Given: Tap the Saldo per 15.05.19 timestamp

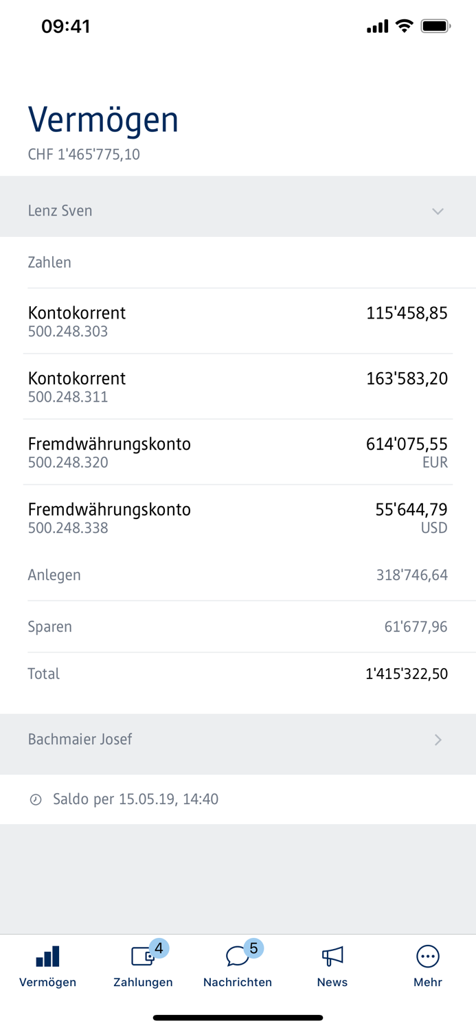Looking at the screenshot, I should click(135, 799).
